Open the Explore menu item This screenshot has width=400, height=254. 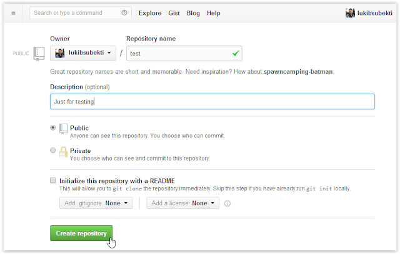[149, 12]
